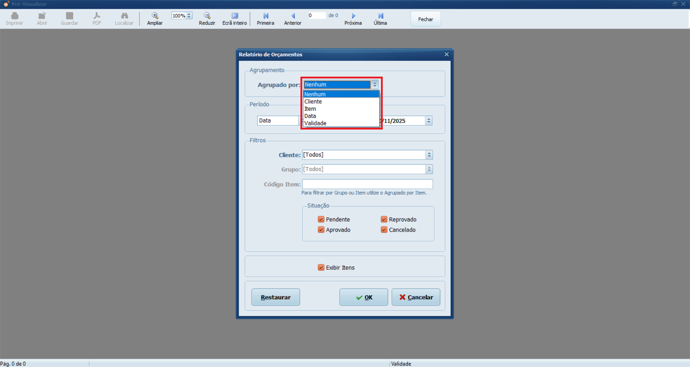Click the Imprimir printer icon
This screenshot has height=367, width=690.
(x=14, y=16)
